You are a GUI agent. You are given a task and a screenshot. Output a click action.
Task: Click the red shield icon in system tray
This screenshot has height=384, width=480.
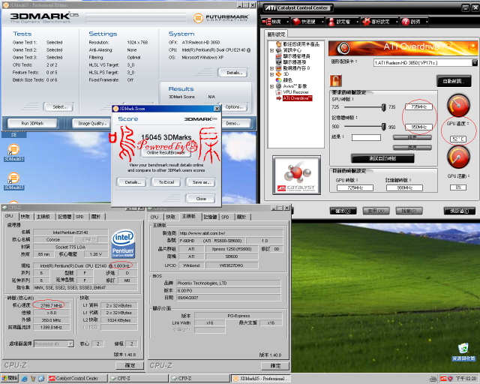point(450,379)
